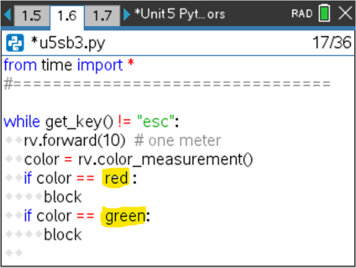
Task: Click the "esc" string in while statement
Action: pos(156,122)
